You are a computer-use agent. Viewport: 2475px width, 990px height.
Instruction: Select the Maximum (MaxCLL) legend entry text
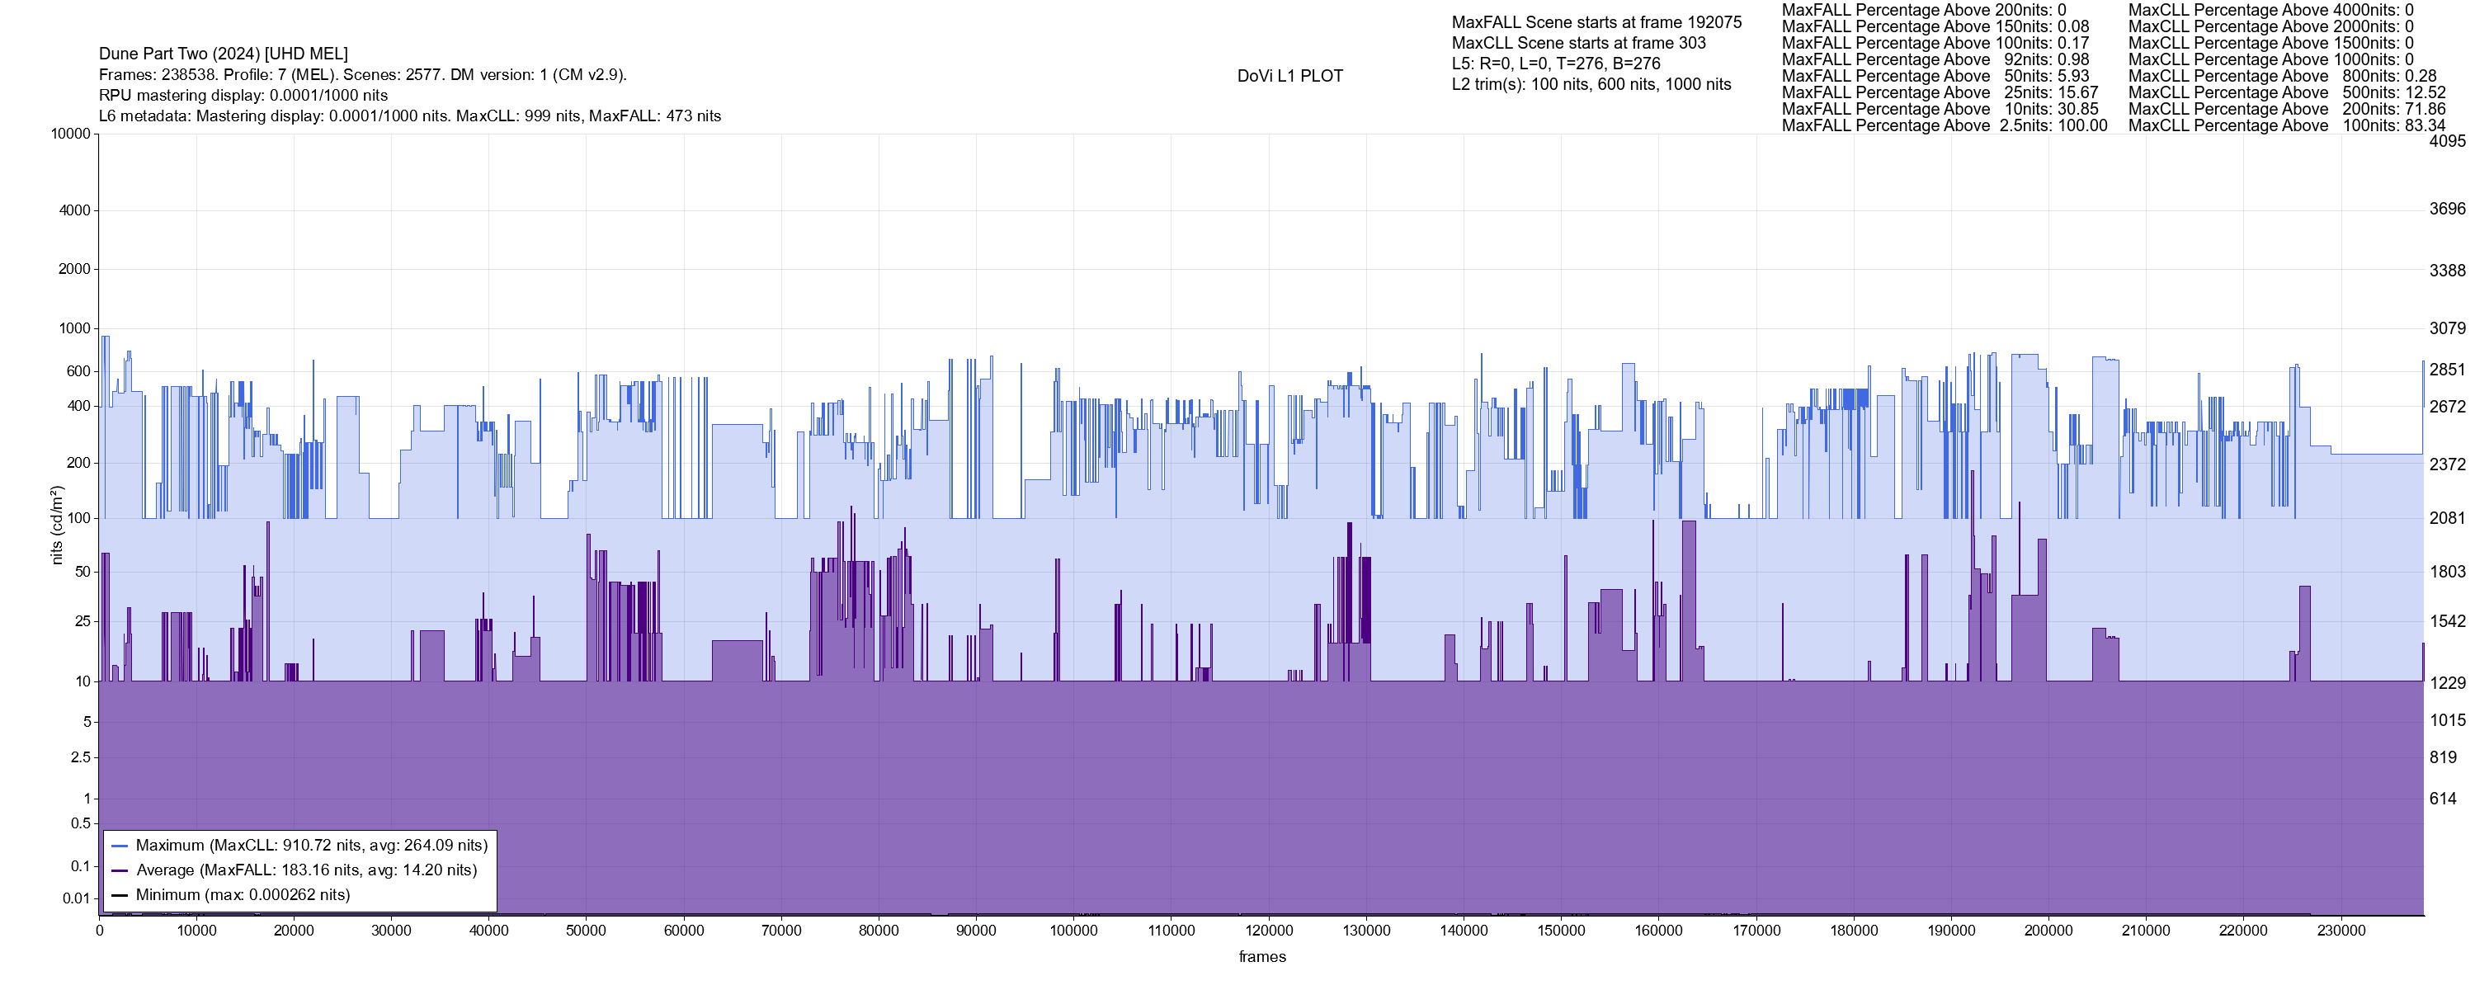(311, 846)
